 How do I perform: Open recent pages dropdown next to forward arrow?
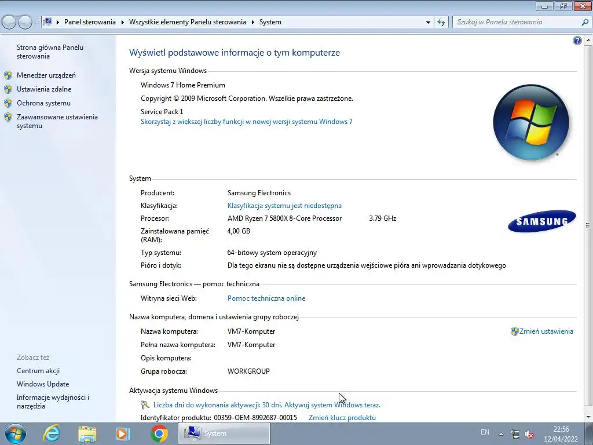pos(36,23)
